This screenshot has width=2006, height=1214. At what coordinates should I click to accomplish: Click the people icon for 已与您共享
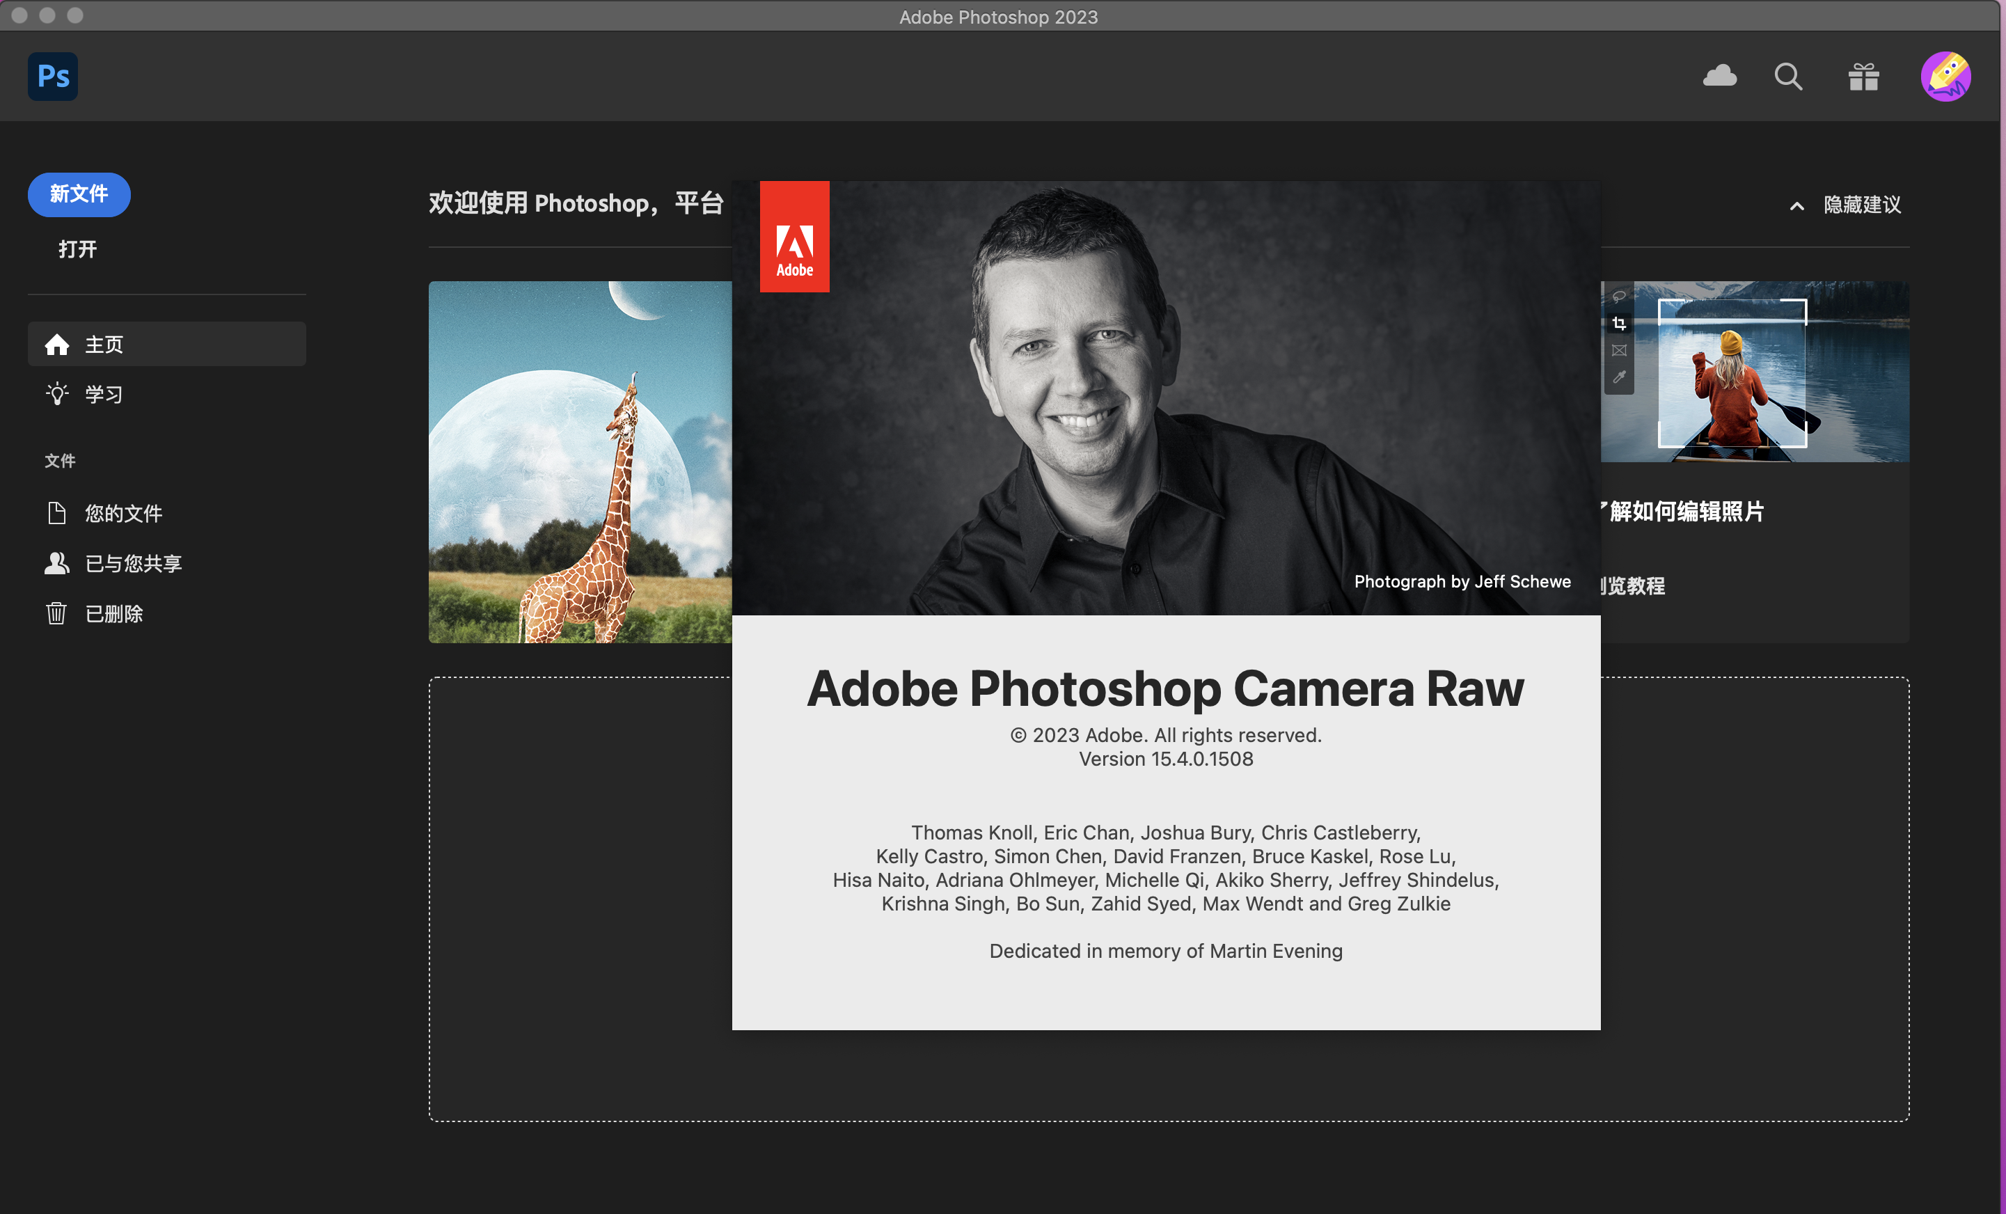[56, 562]
